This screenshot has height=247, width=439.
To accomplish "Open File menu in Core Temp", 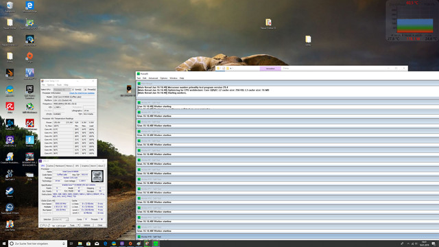I will [43, 85].
